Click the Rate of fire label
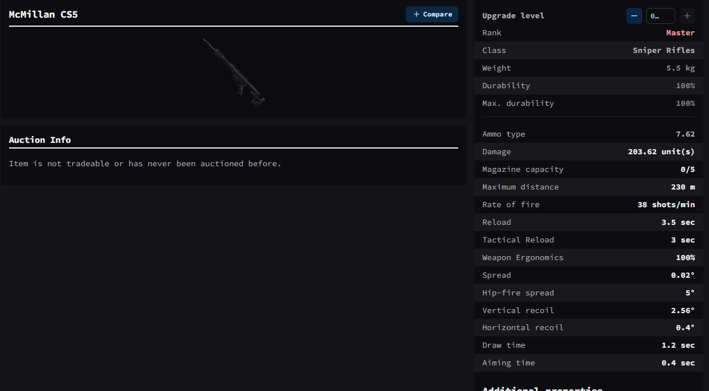 (511, 205)
